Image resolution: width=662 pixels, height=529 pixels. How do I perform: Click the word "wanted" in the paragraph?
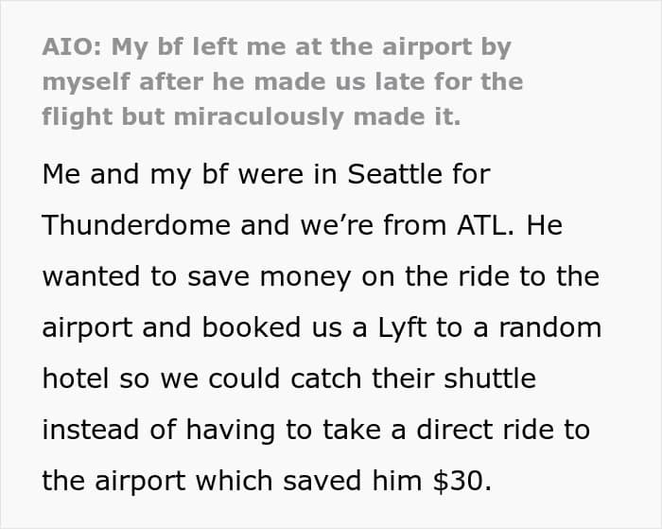pyautogui.click(x=90, y=276)
